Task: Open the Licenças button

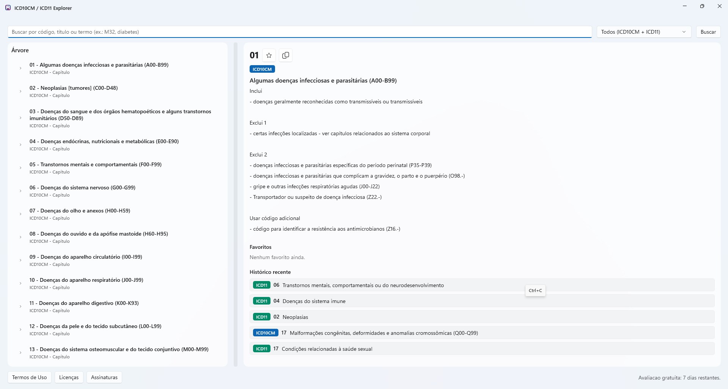Action: pos(69,377)
